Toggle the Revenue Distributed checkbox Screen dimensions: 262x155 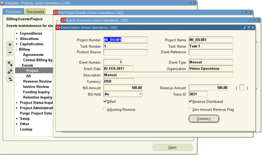190,101
